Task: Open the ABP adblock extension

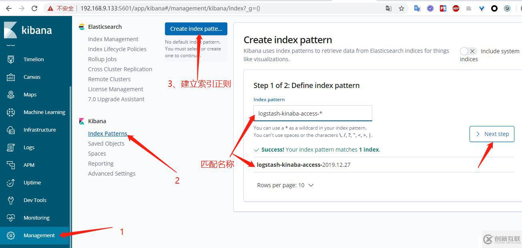Action: tap(456, 8)
